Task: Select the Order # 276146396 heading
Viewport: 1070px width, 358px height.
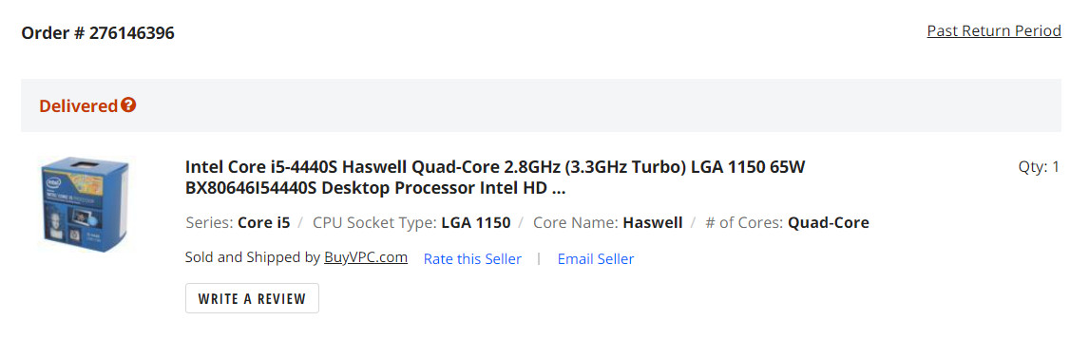Action: 98,32
